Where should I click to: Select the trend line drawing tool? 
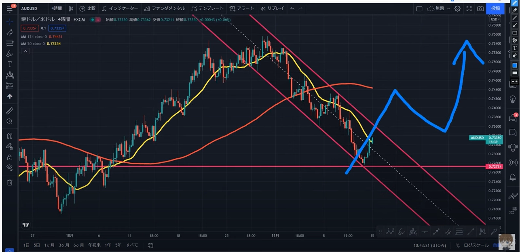click(10, 32)
